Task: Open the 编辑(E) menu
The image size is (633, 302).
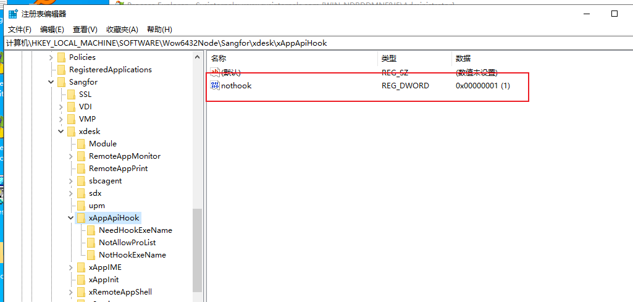Action: click(52, 30)
